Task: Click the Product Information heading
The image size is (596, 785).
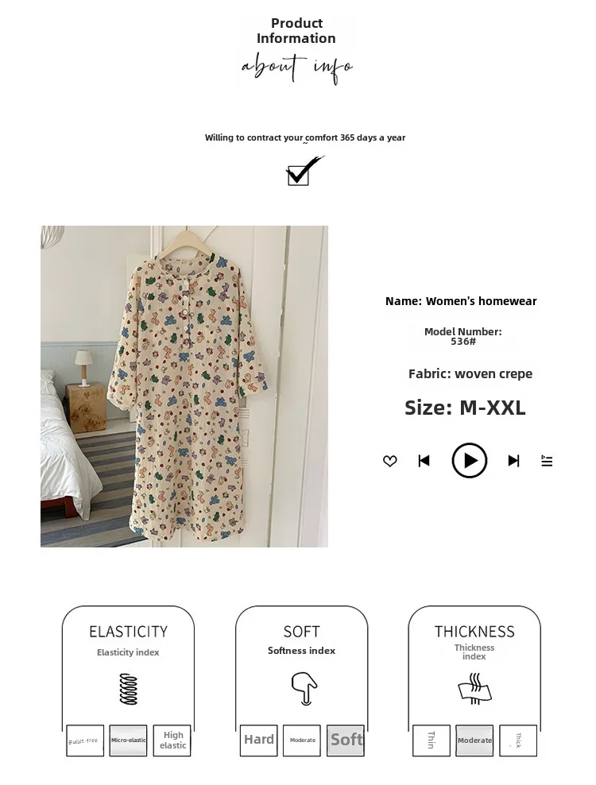Action: 296,30
